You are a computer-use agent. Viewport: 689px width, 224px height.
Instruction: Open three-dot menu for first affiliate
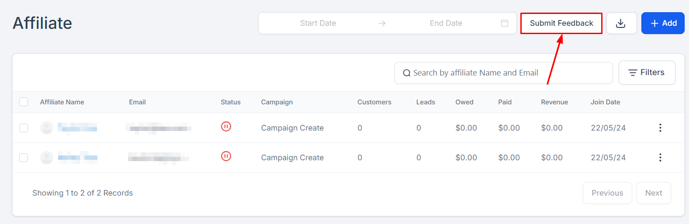point(660,128)
